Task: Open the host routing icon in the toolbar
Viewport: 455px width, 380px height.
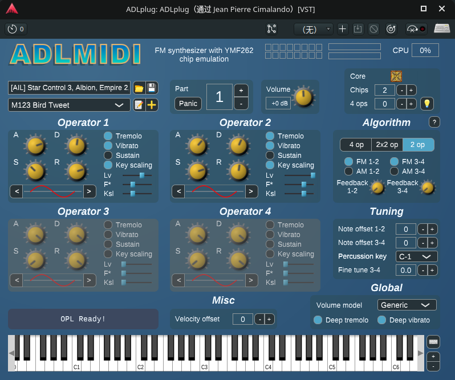Action: click(x=271, y=29)
